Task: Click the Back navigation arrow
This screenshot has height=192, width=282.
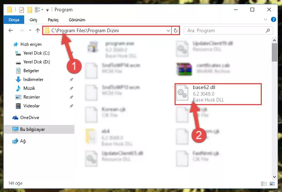Action: [x=11, y=30]
